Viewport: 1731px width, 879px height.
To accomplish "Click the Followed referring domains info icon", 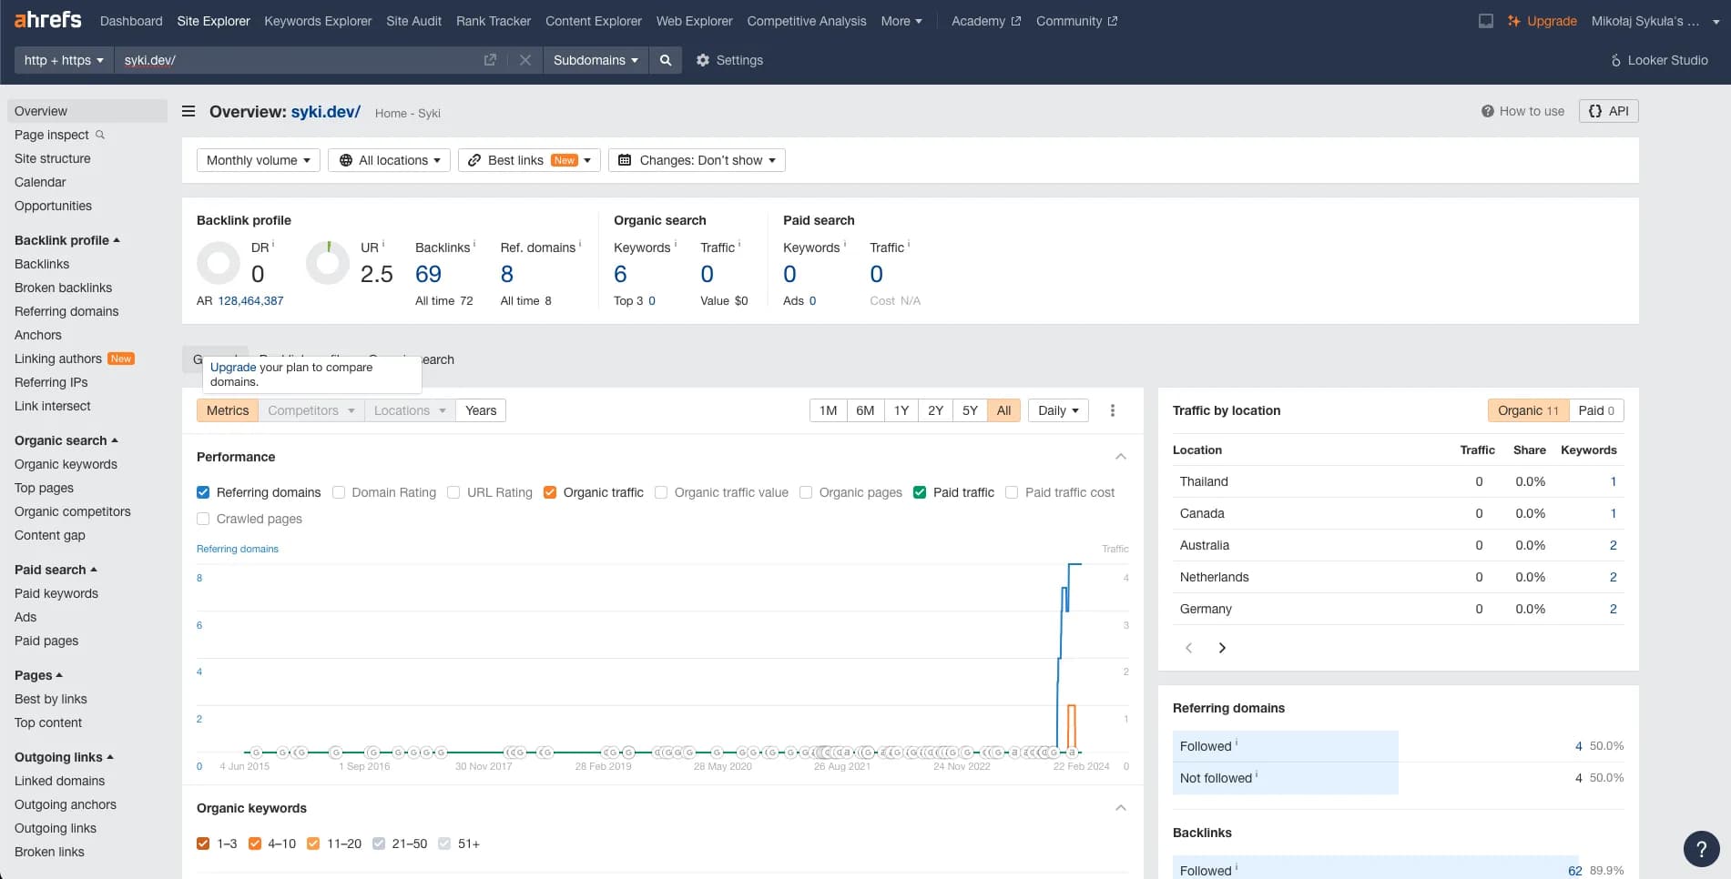I will coord(1236,743).
